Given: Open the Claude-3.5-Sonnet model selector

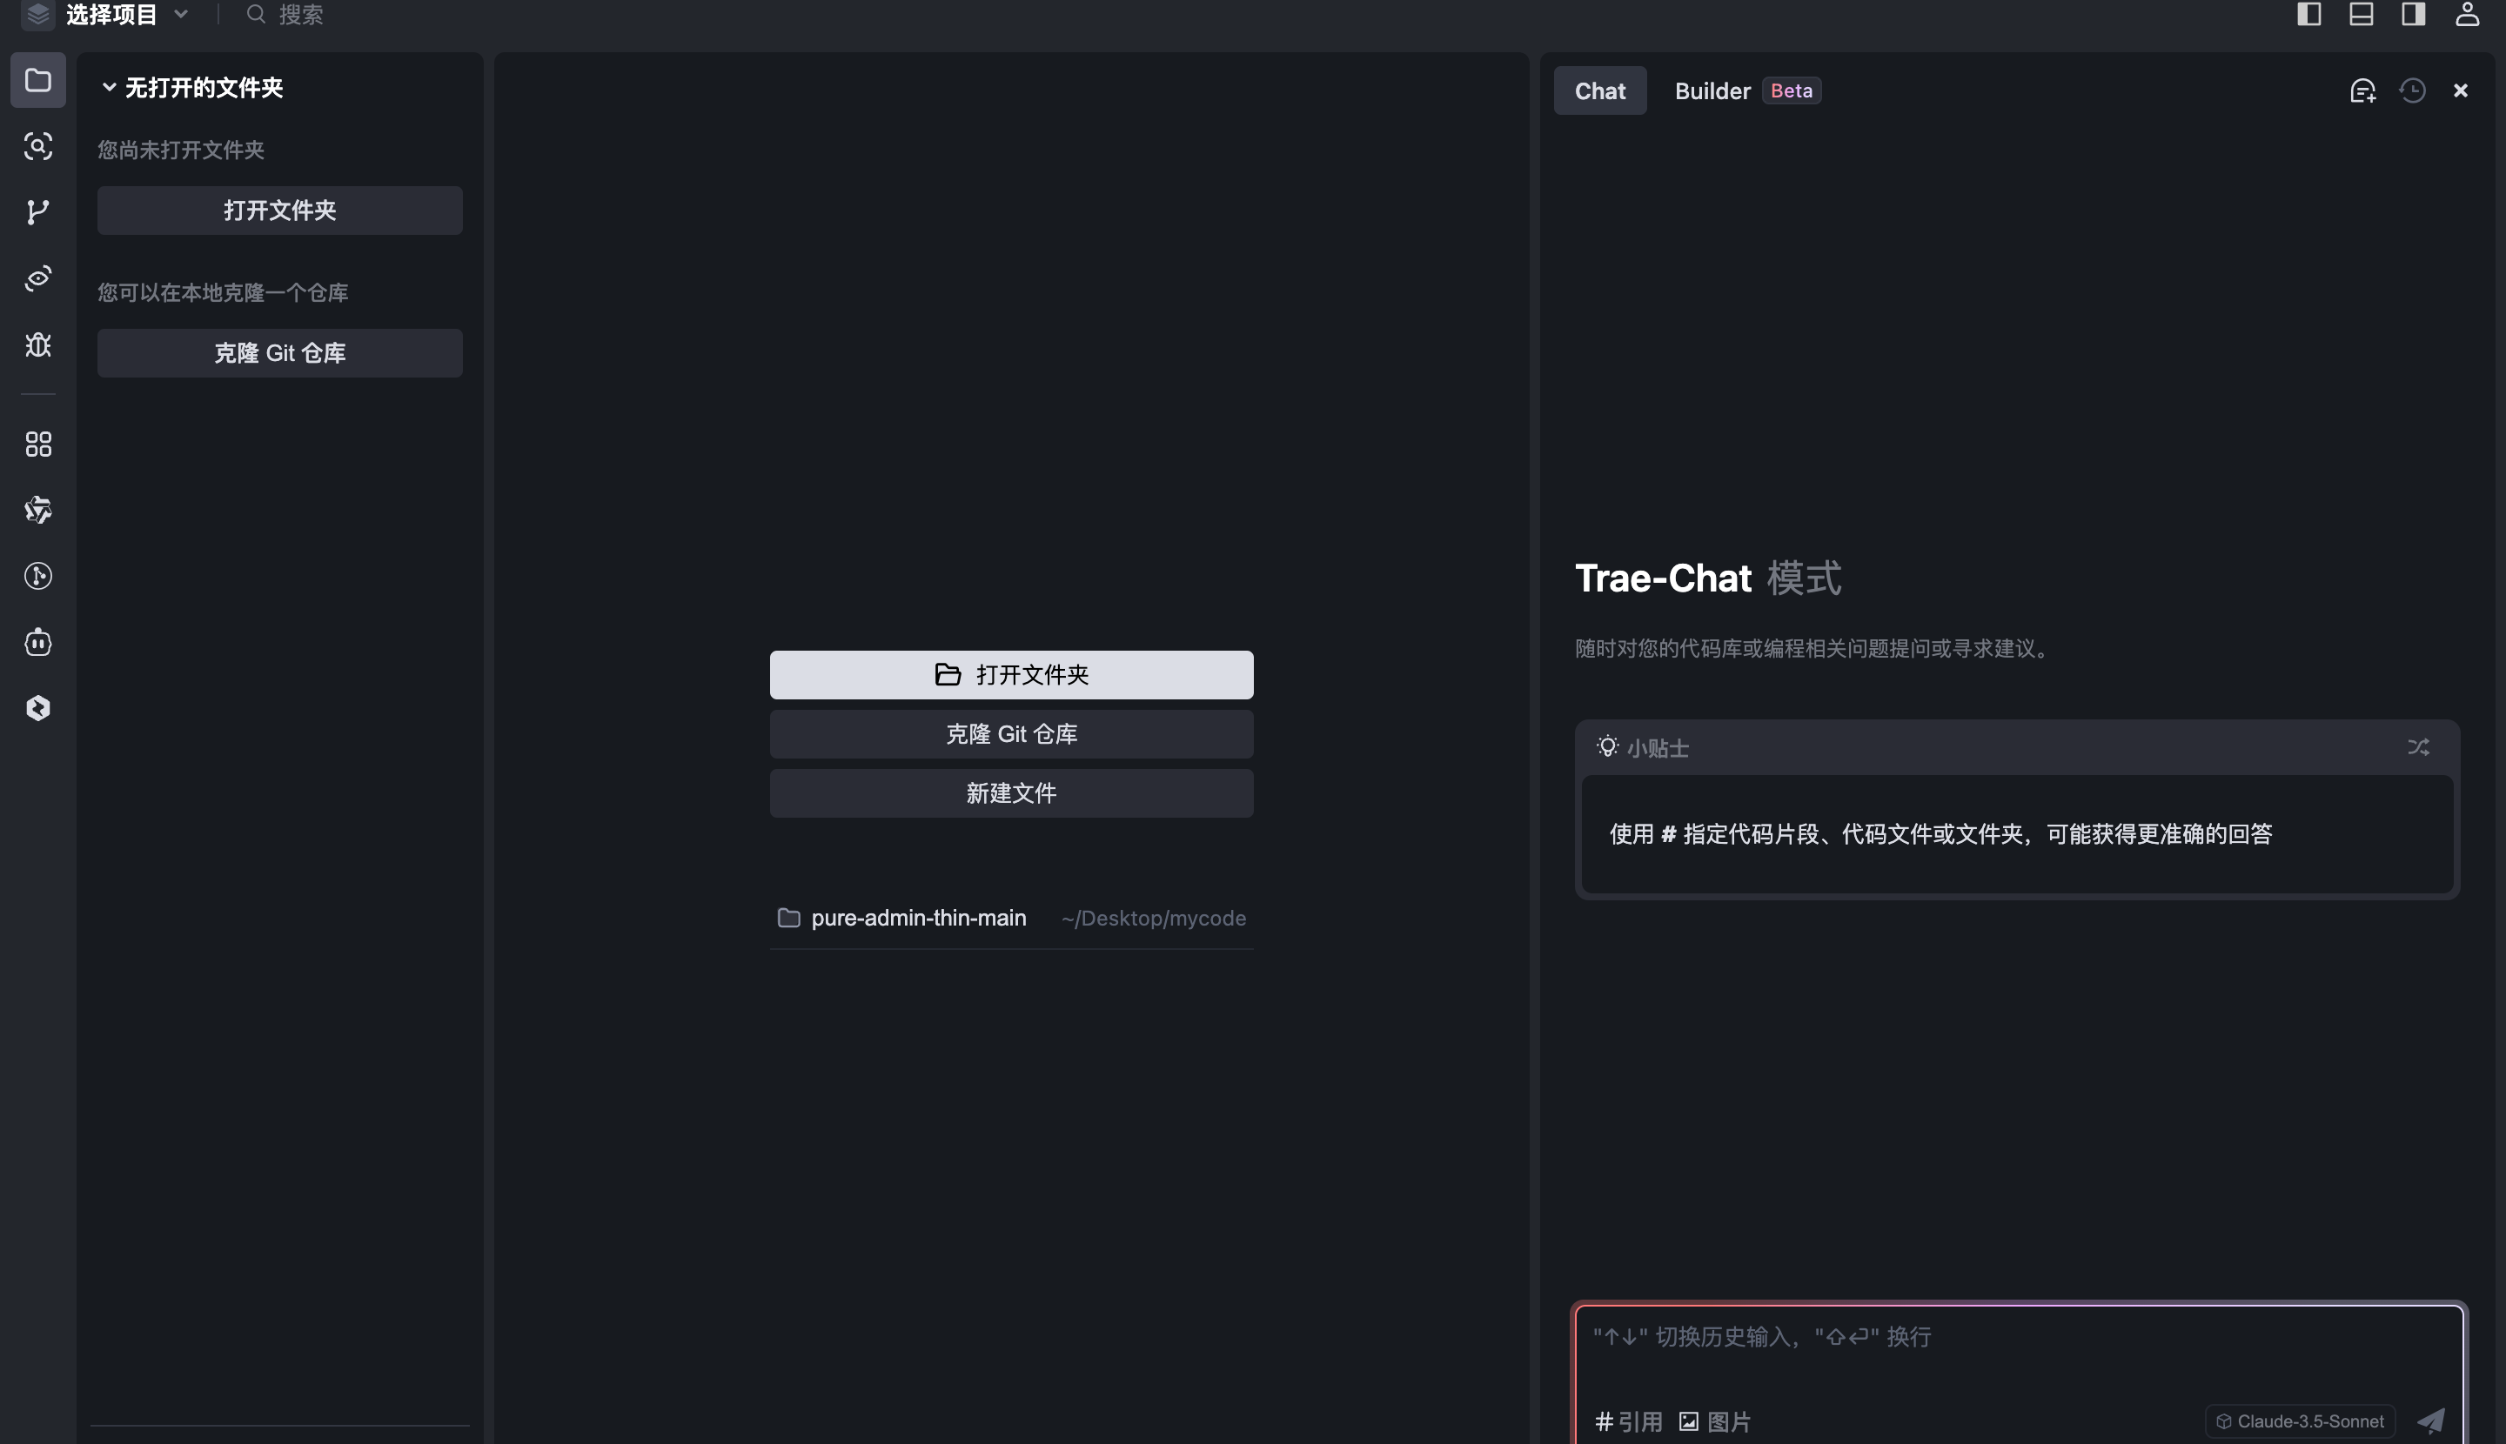Looking at the screenshot, I should pyautogui.click(x=2301, y=1421).
